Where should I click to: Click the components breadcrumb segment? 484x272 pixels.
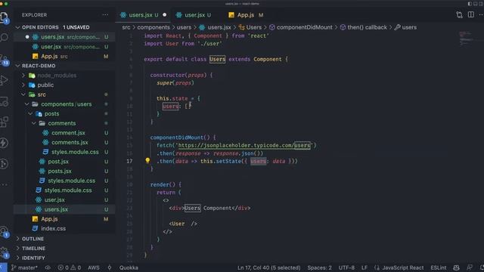click(154, 27)
